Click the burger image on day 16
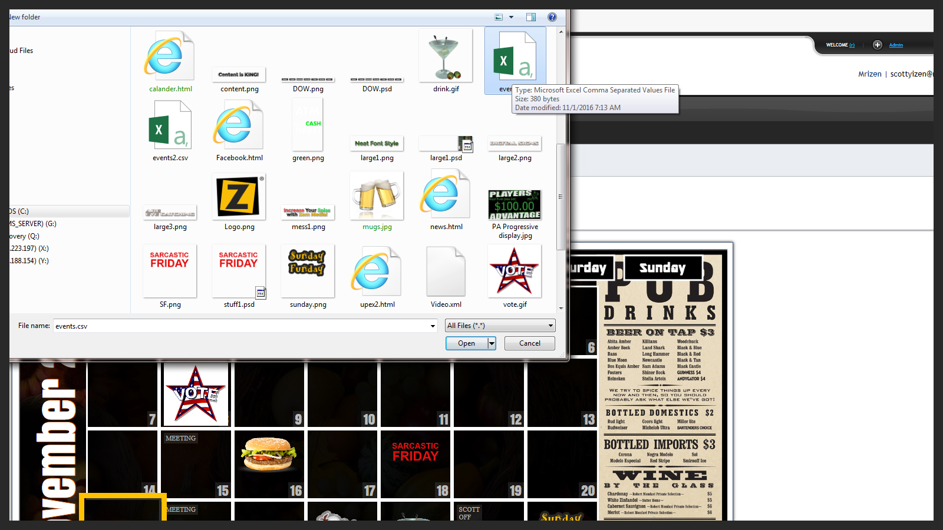 tap(269, 453)
